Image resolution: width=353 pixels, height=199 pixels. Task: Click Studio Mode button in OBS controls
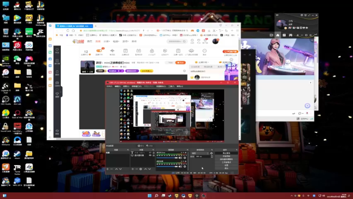pyautogui.click(x=226, y=162)
